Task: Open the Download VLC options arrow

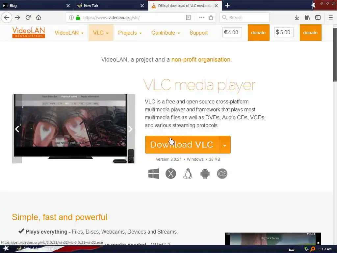Action: pos(225,145)
